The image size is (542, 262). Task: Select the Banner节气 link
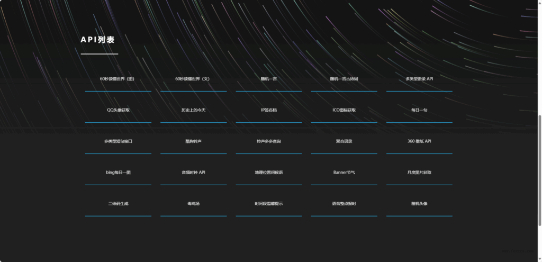coord(344,173)
